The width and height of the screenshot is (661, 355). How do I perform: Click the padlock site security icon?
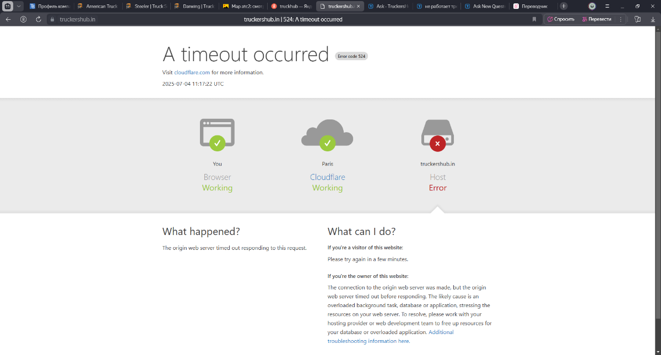pyautogui.click(x=52, y=19)
